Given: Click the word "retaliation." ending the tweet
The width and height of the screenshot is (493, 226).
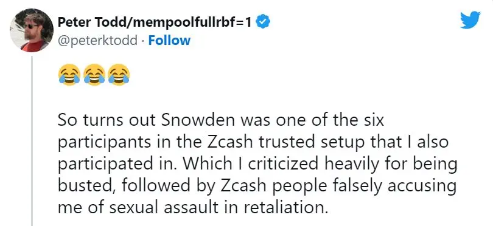Looking at the screenshot, I should point(286,208).
